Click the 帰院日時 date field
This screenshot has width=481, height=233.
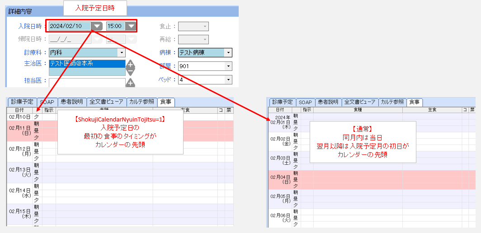click(x=70, y=39)
